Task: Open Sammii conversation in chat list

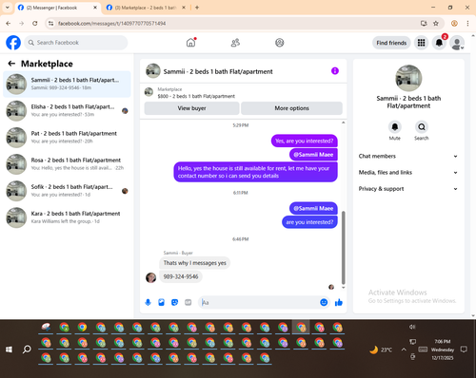Action: point(67,84)
